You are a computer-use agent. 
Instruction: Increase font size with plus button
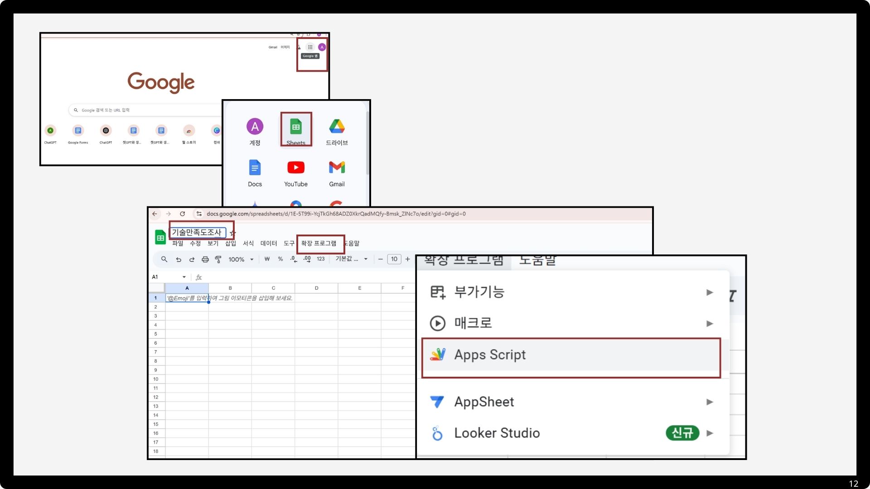coord(407,259)
